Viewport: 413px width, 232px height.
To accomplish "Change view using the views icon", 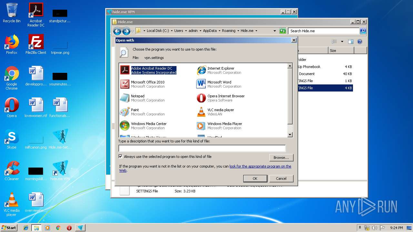I will click(x=334, y=42).
